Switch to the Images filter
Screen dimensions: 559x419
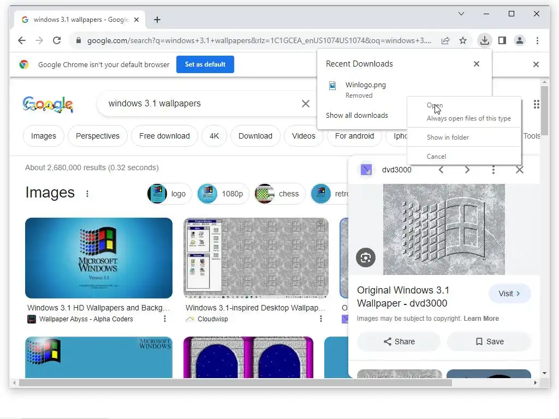click(44, 136)
